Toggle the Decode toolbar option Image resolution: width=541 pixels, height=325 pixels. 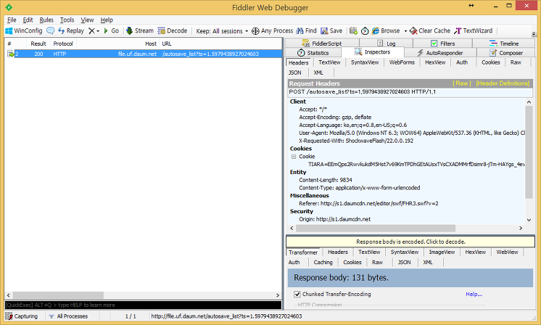point(172,30)
